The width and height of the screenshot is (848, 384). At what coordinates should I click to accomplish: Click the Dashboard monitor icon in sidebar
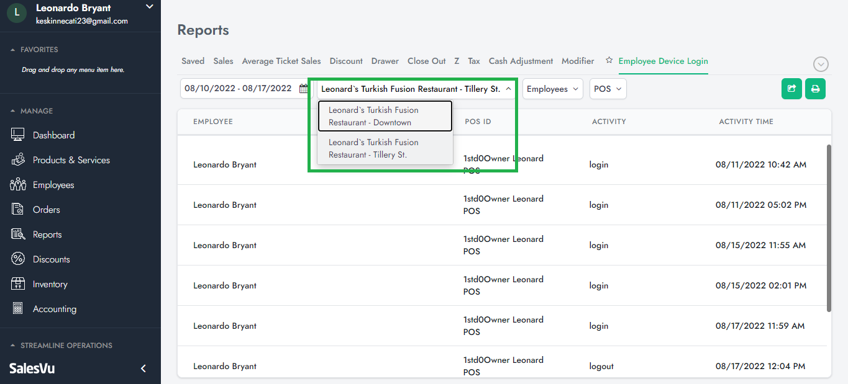(x=18, y=135)
